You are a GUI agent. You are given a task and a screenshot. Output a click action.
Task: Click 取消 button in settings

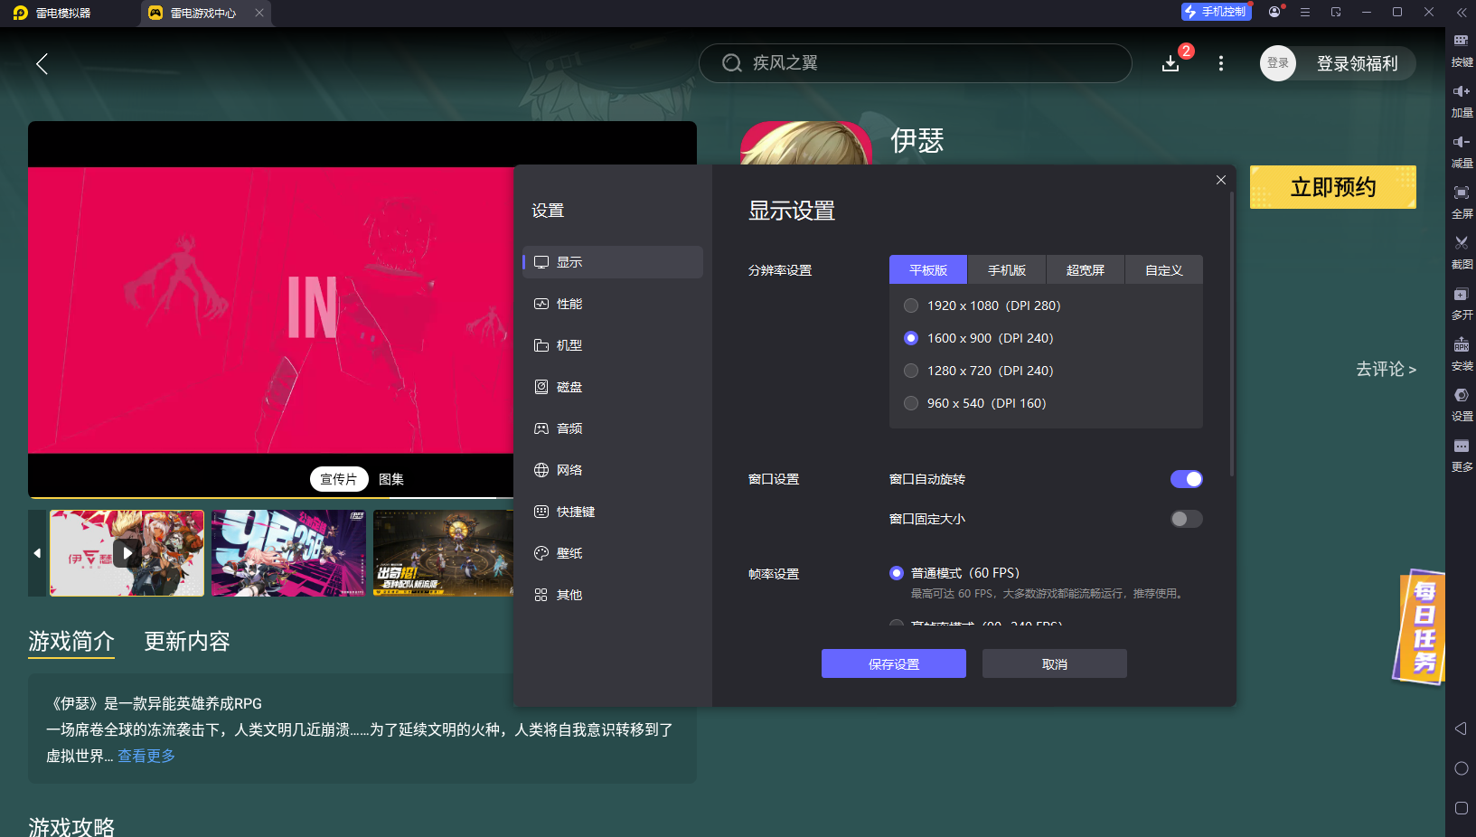1055,663
